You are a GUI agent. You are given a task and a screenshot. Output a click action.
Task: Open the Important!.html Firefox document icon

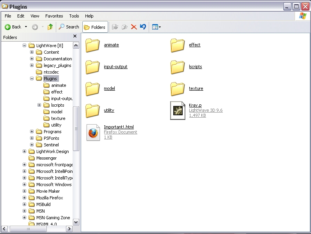(93, 132)
